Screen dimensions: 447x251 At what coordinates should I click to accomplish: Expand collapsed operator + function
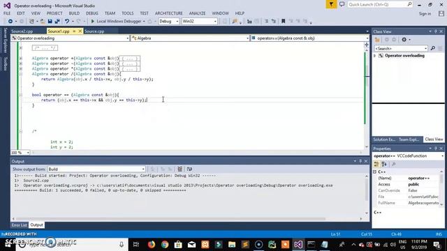[x=21, y=59]
